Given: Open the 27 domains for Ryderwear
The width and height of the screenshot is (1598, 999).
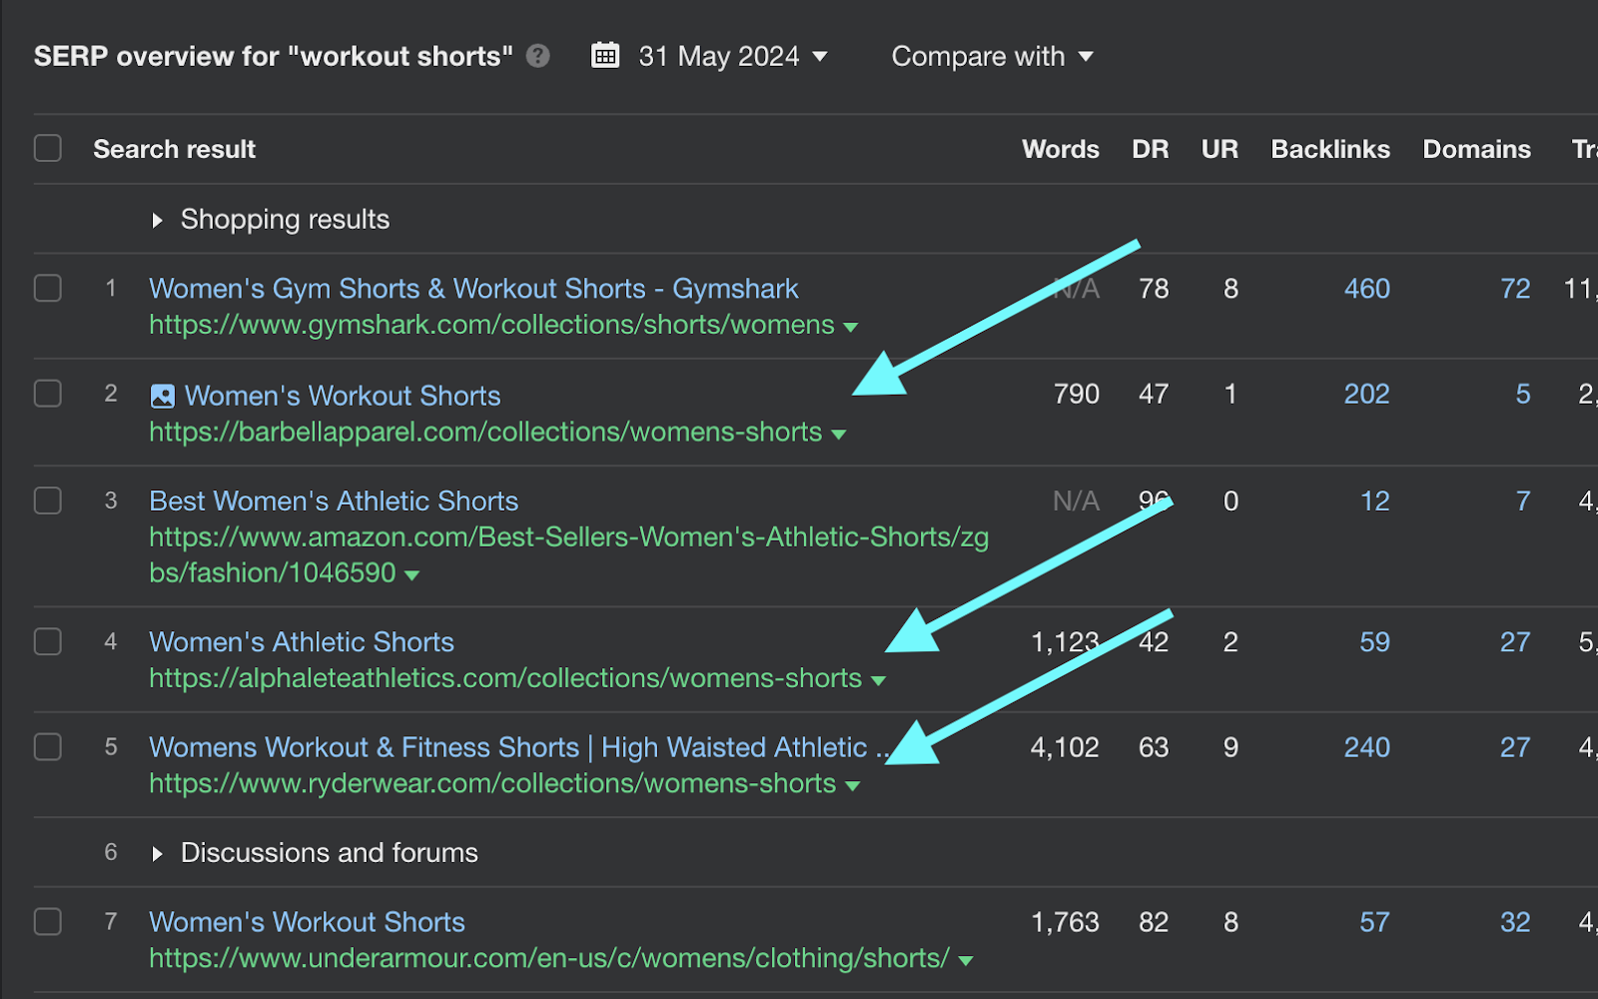Looking at the screenshot, I should click(x=1515, y=747).
